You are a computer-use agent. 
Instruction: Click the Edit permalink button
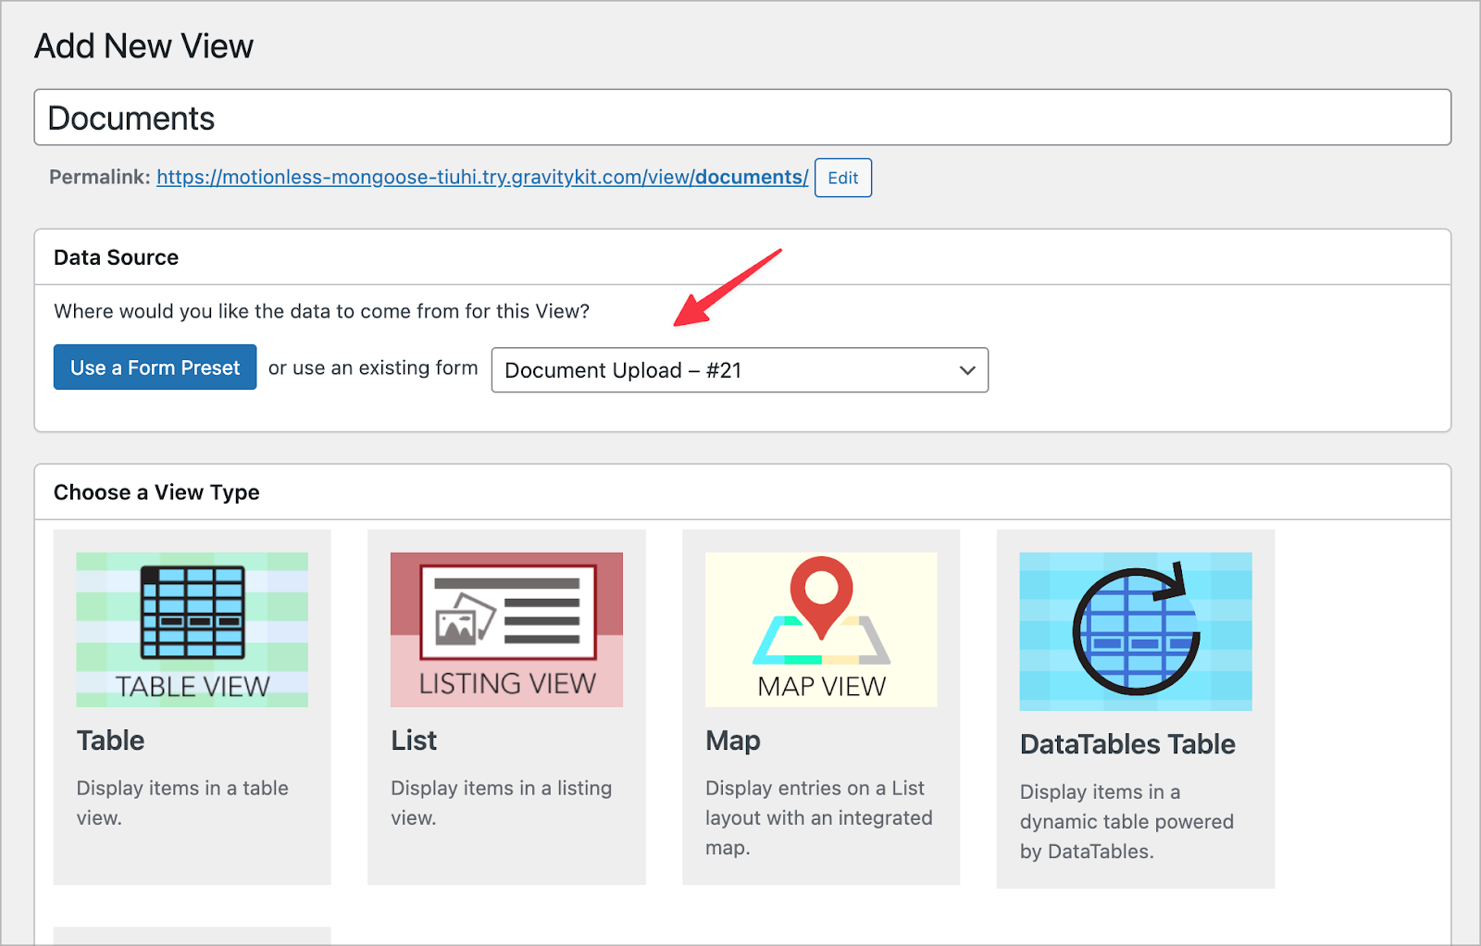tap(842, 178)
